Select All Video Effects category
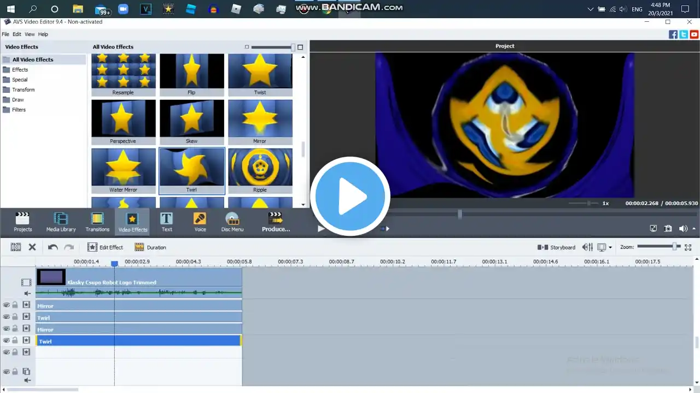 [44, 59]
